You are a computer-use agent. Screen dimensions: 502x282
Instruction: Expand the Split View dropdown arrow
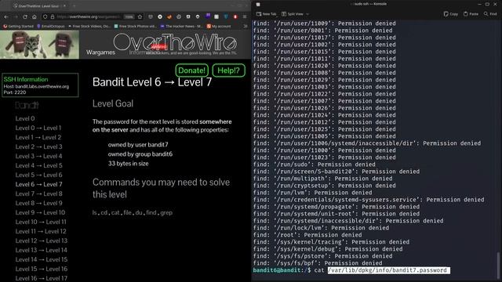(x=307, y=14)
